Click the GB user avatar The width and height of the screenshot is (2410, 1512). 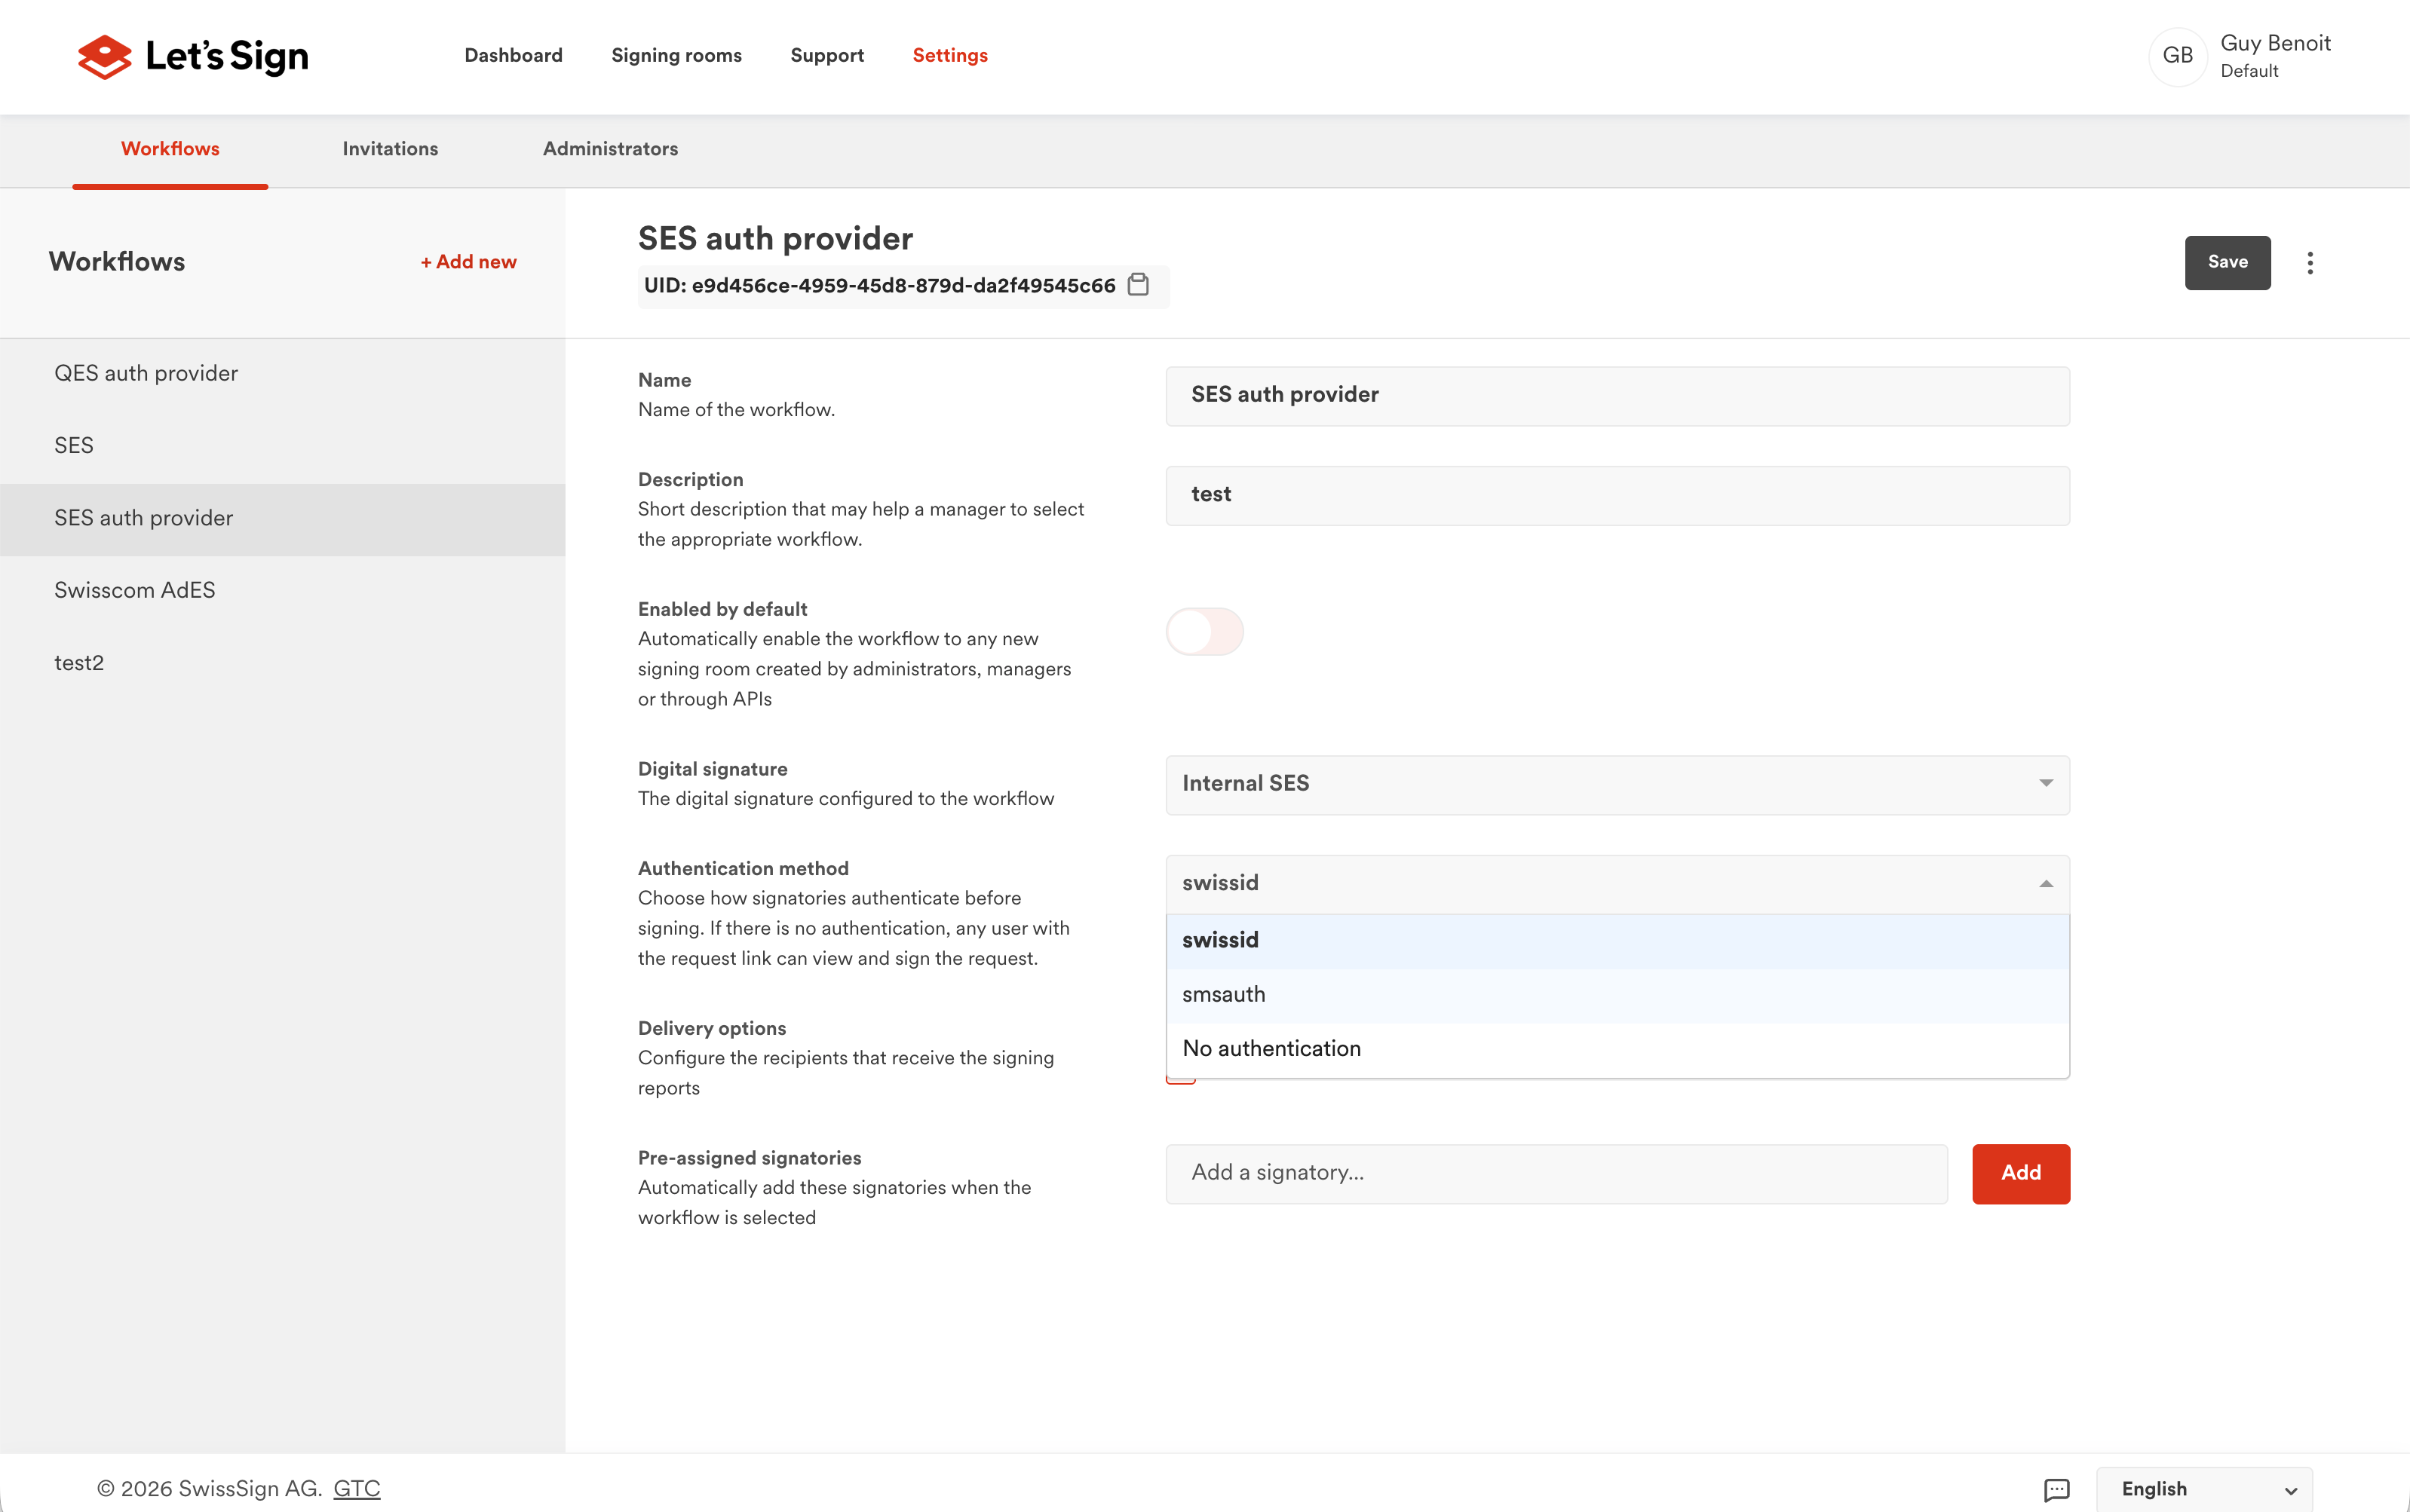[x=2178, y=56]
